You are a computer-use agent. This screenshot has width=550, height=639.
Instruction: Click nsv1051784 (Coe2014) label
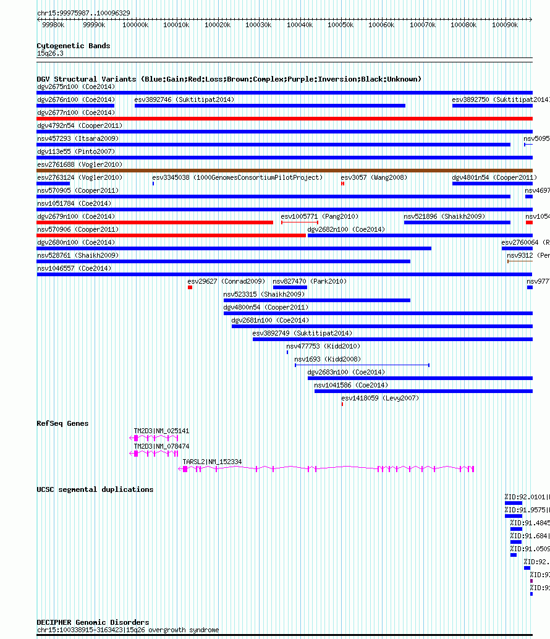coord(74,204)
